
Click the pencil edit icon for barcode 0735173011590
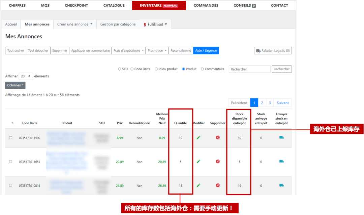tap(199, 138)
